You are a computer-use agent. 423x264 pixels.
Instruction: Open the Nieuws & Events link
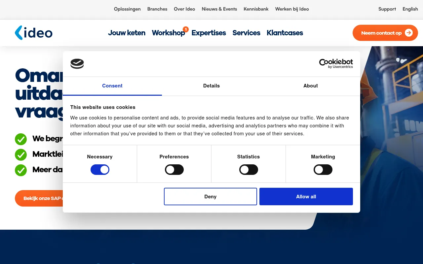coord(219,9)
